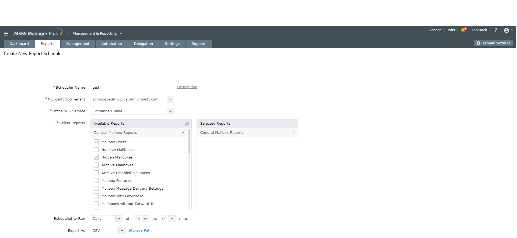Go to the Automation tab

tap(111, 44)
